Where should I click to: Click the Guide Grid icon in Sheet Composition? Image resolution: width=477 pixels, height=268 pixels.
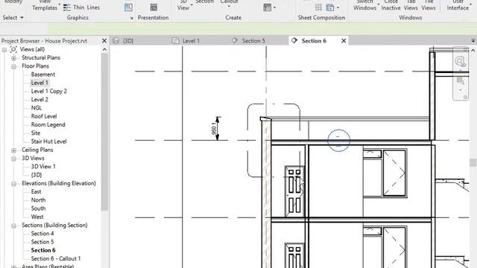click(x=318, y=7)
